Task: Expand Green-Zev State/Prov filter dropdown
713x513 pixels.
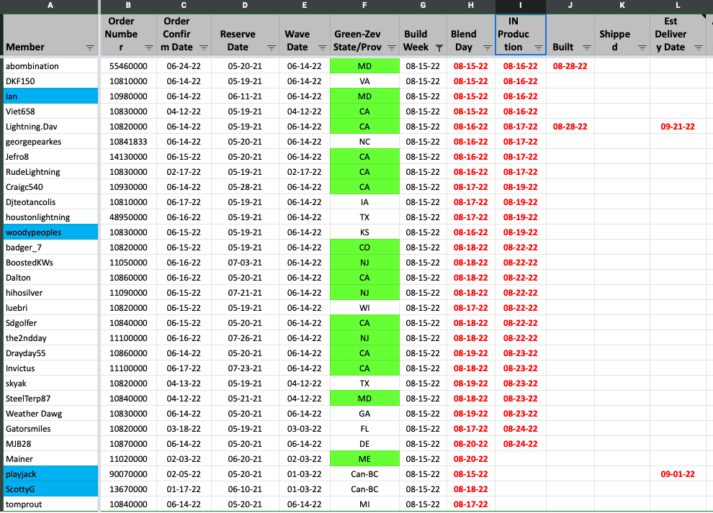Action: click(x=391, y=47)
